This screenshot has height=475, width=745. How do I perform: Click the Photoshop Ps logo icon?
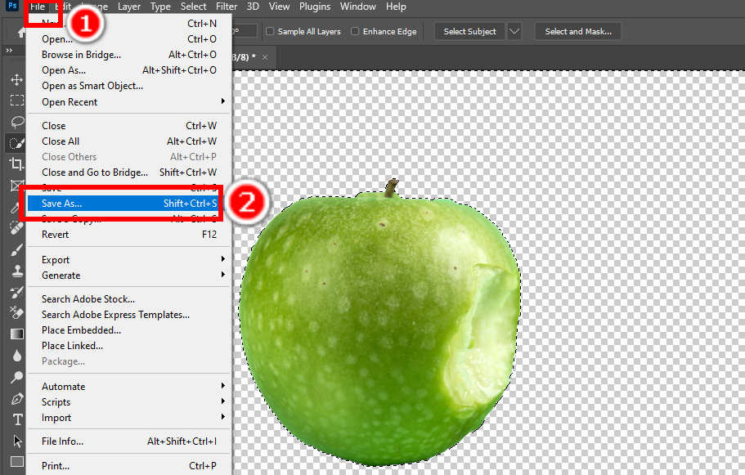point(12,6)
